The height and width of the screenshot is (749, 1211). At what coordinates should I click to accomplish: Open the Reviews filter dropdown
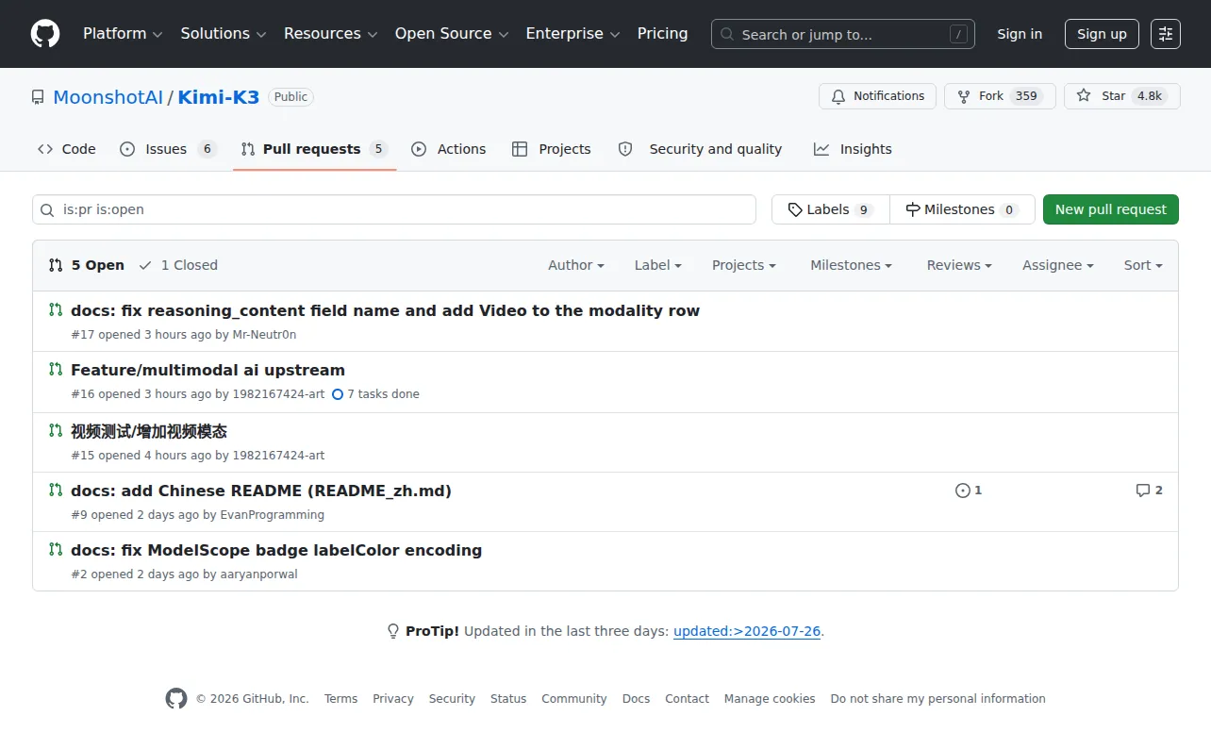pos(959,265)
